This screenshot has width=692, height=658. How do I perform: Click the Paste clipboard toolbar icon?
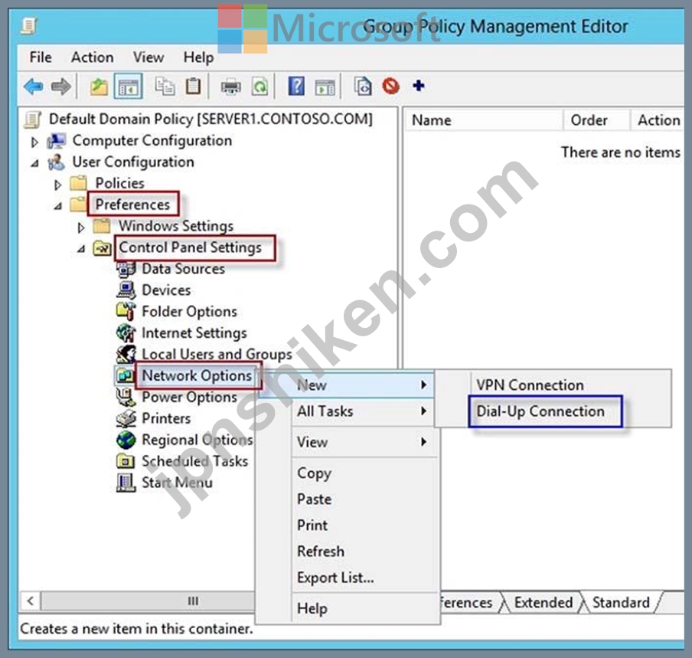[x=193, y=86]
